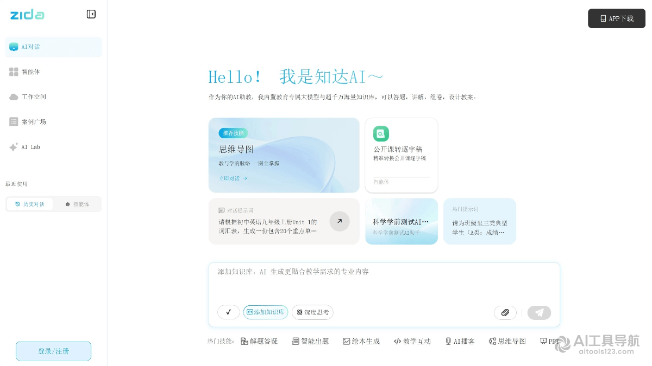
Task: Click the paperclip attachment button
Action: pyautogui.click(x=505, y=313)
